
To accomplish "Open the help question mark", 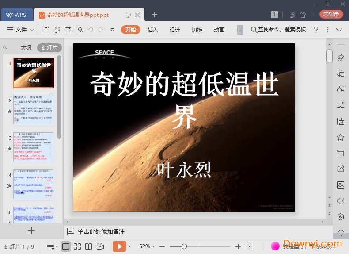I will 316,30.
